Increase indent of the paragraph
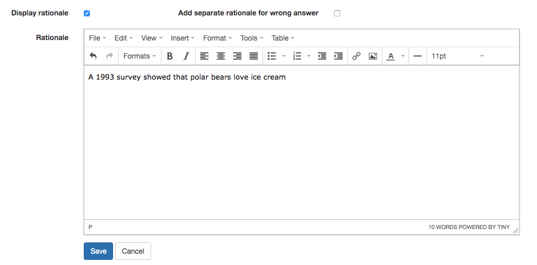This screenshot has width=537, height=265. (338, 56)
